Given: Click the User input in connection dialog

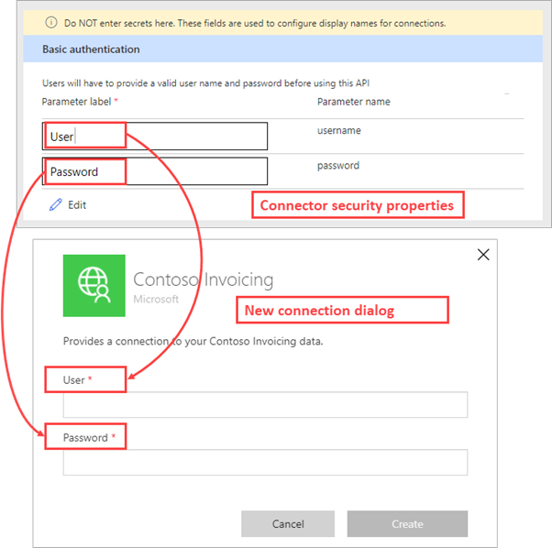Looking at the screenshot, I should pyautogui.click(x=265, y=405).
